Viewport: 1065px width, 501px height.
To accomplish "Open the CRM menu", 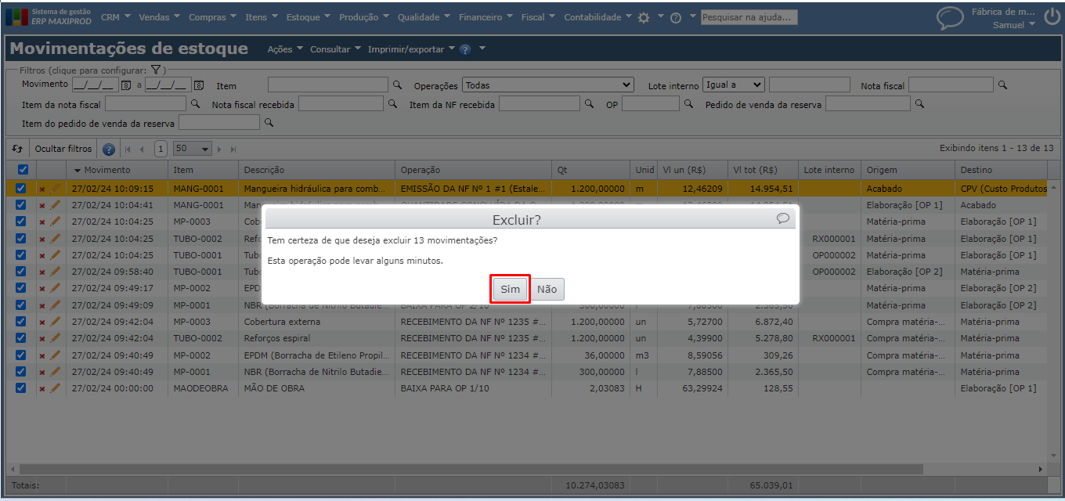I will 115,16.
